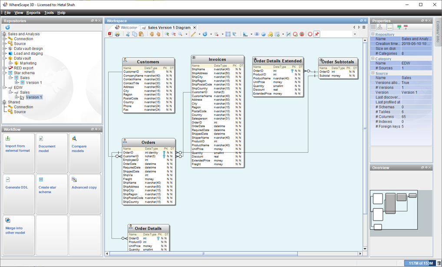Click the red pin icon in toolbar

(317, 34)
